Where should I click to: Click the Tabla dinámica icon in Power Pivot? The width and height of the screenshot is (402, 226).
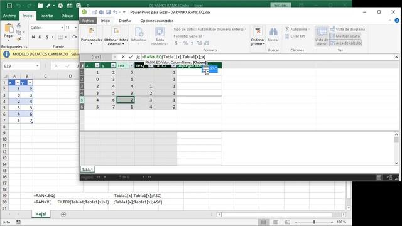(160, 32)
